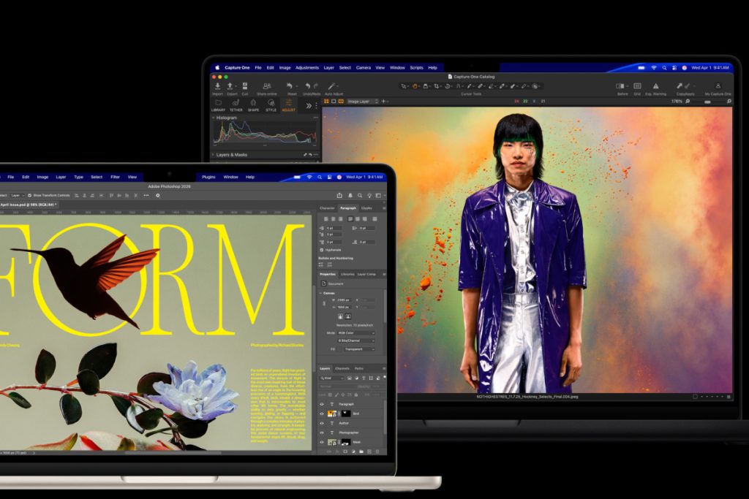The image size is (749, 499).
Task: Click the Grid view icon in Capture One
Action: tap(637, 86)
